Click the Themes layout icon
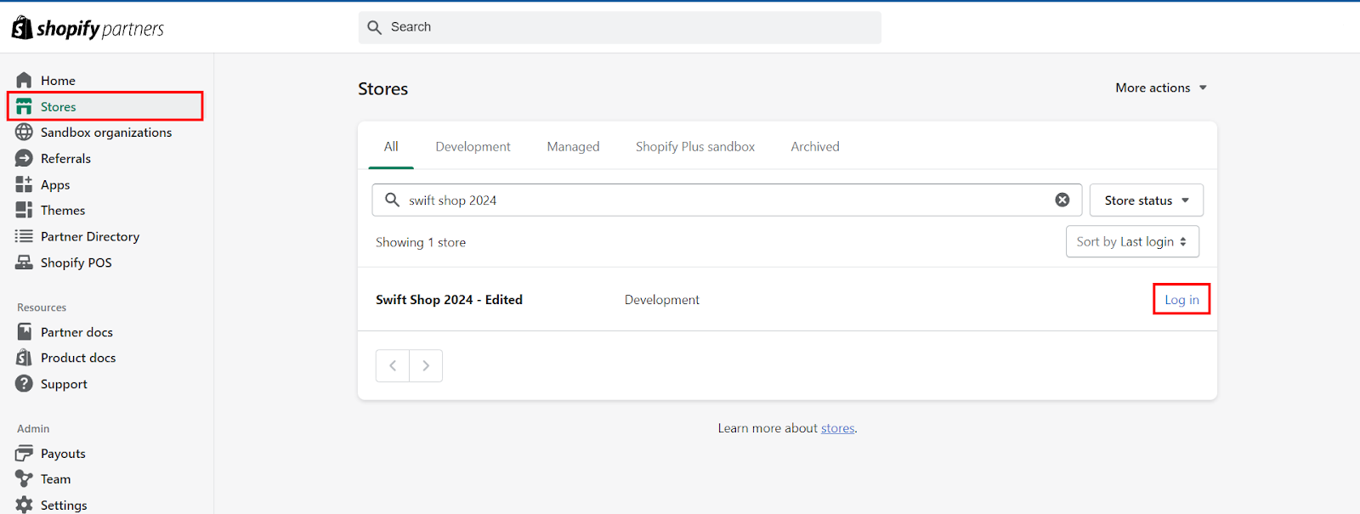1360x514 pixels. (x=24, y=210)
